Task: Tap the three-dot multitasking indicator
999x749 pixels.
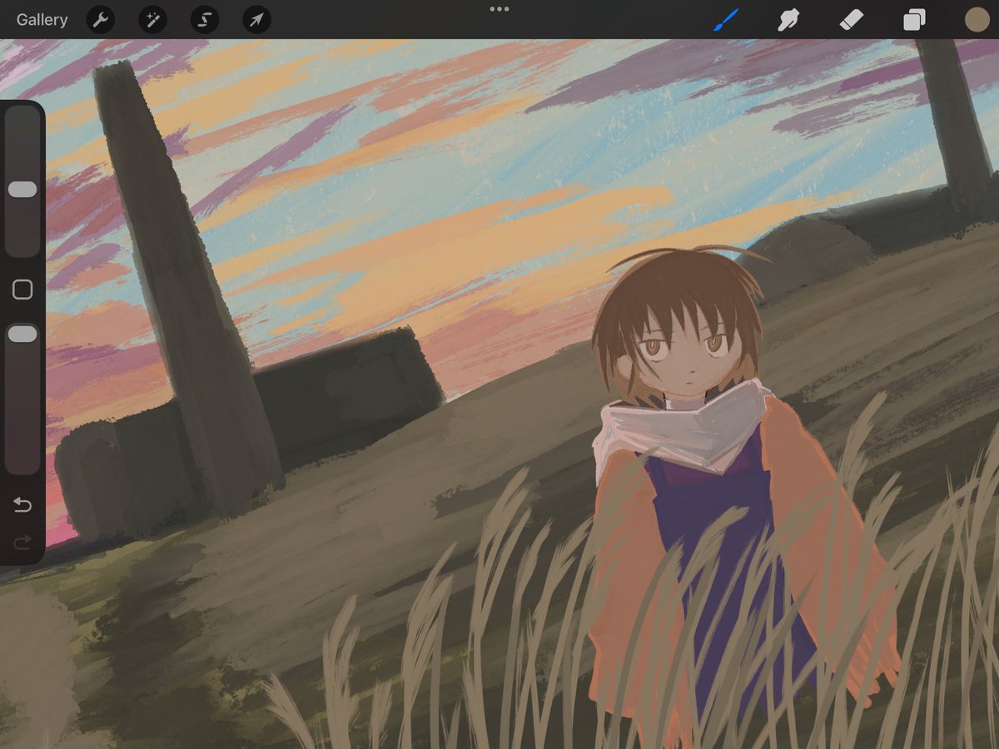Action: pyautogui.click(x=499, y=9)
